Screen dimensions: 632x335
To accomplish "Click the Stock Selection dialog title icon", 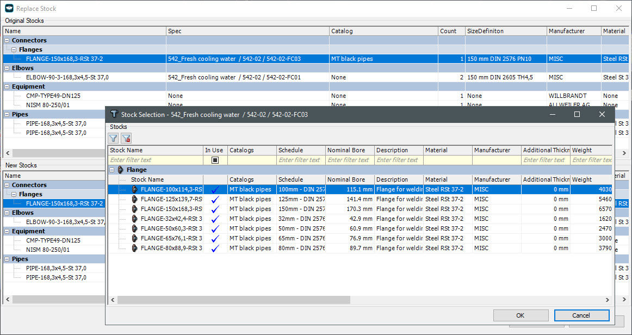I will pyautogui.click(x=114, y=115).
